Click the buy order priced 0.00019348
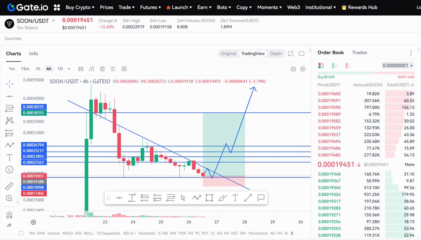The image size is (421, 240). click(x=366, y=174)
